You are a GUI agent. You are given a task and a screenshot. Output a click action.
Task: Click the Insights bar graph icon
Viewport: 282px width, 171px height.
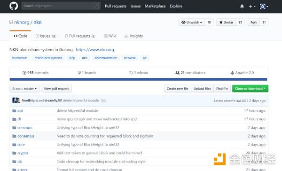126,36
